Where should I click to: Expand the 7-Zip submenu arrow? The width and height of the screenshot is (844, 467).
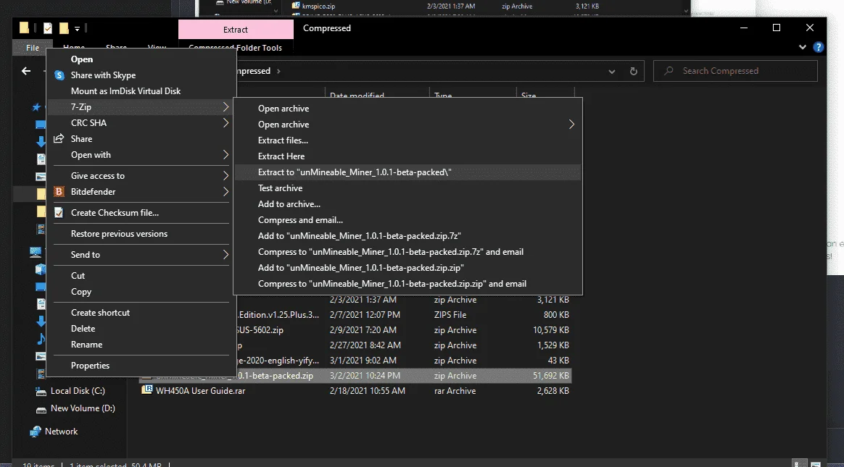(226, 107)
